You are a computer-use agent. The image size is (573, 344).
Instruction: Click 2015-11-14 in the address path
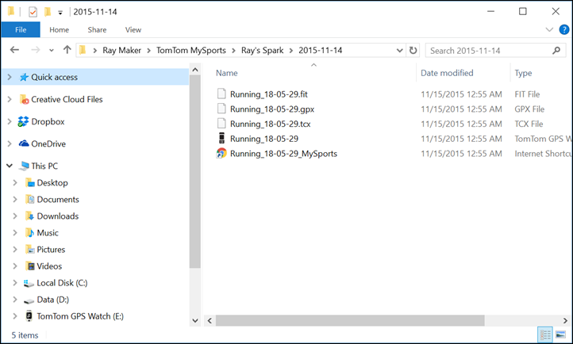(320, 51)
